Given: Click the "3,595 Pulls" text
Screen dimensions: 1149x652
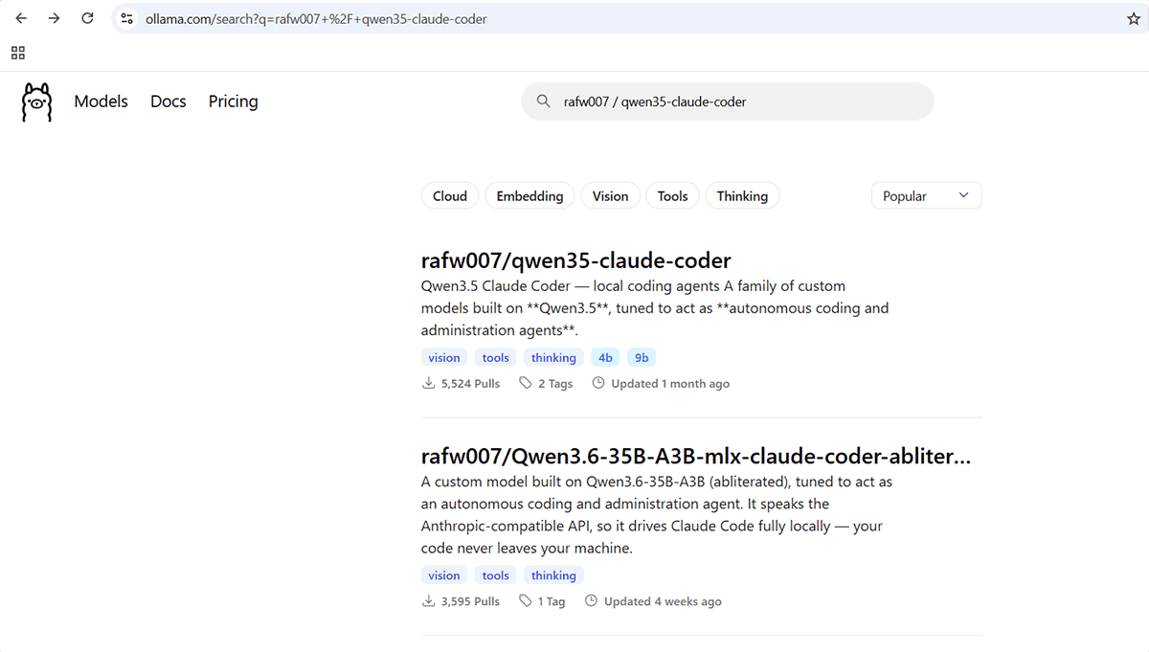Looking at the screenshot, I should [470, 601].
